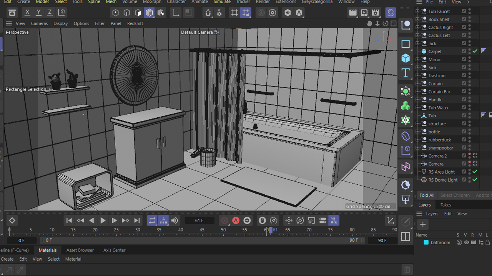Screen dimensions: 492x276
Task: Click the Fold All button
Action: point(427,195)
